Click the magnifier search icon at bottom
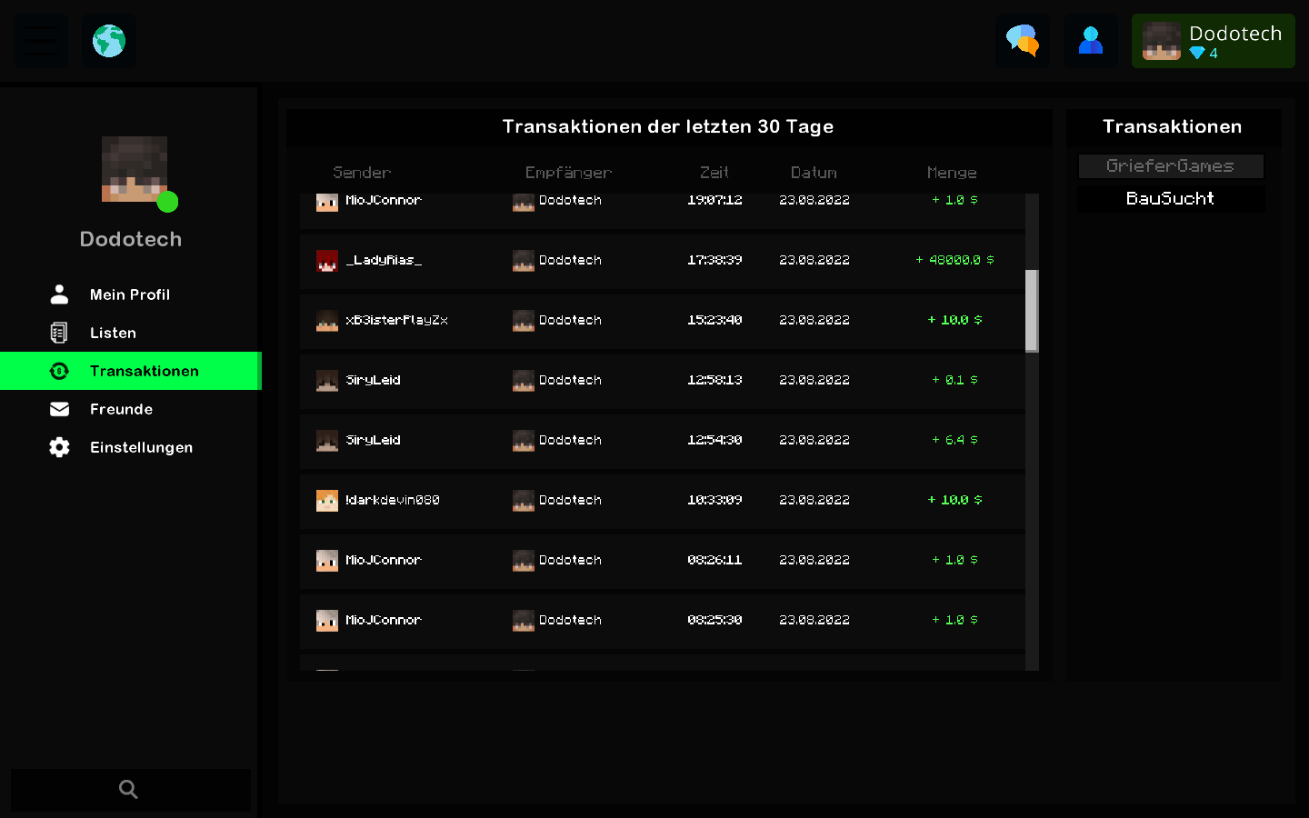Viewport: 1309px width, 818px height. (129, 790)
